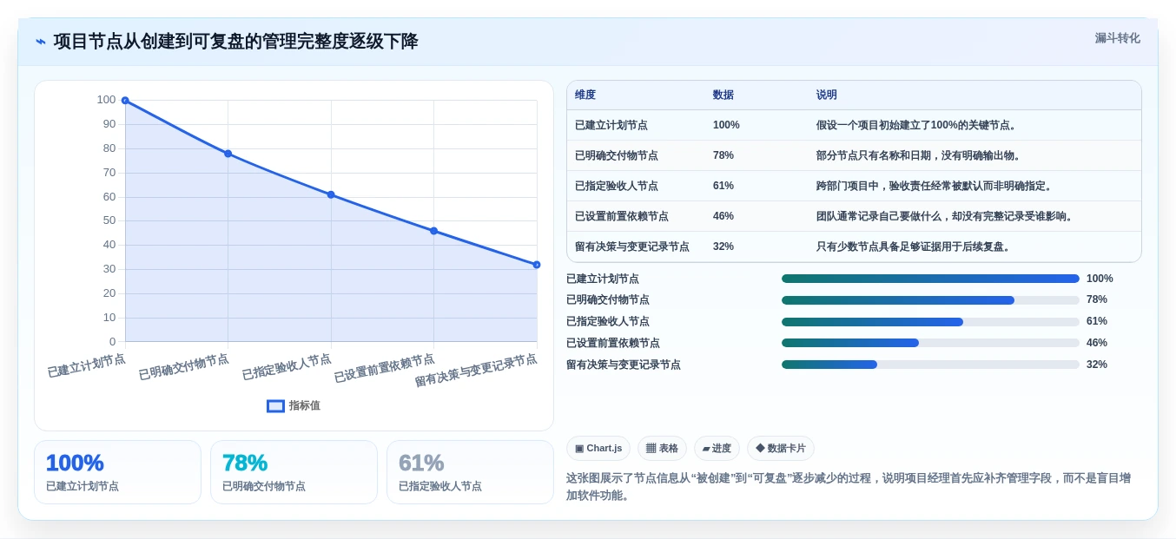Click the 数据 column header
The image size is (1176, 539).
pyautogui.click(x=723, y=95)
